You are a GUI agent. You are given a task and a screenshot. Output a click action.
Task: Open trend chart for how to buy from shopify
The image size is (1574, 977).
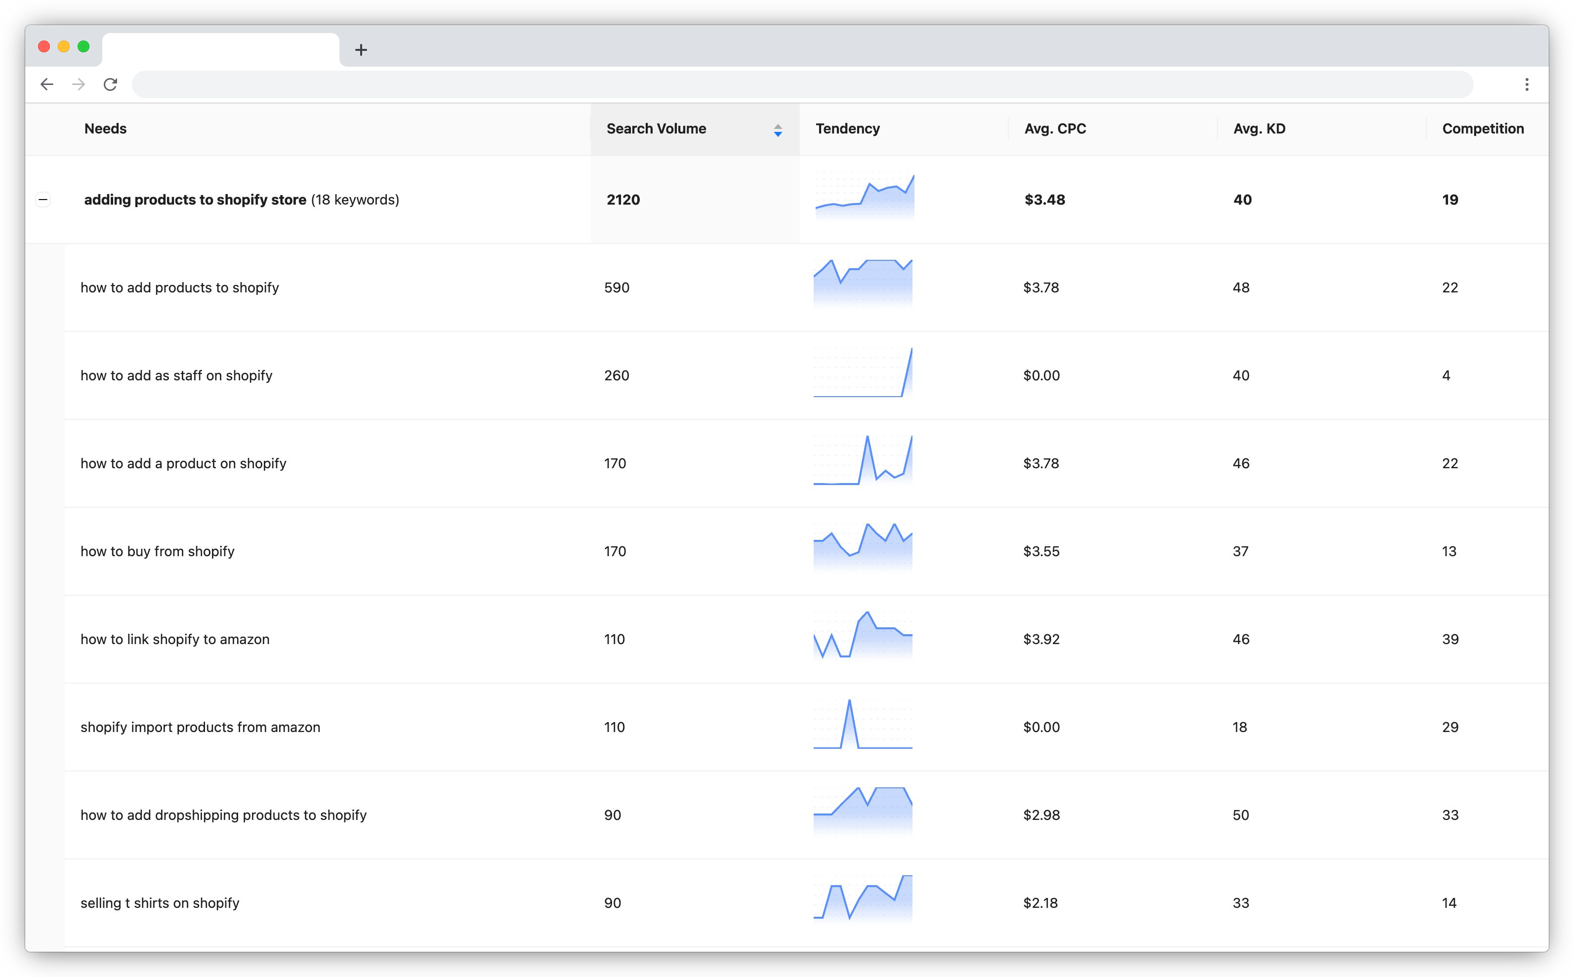coord(863,548)
